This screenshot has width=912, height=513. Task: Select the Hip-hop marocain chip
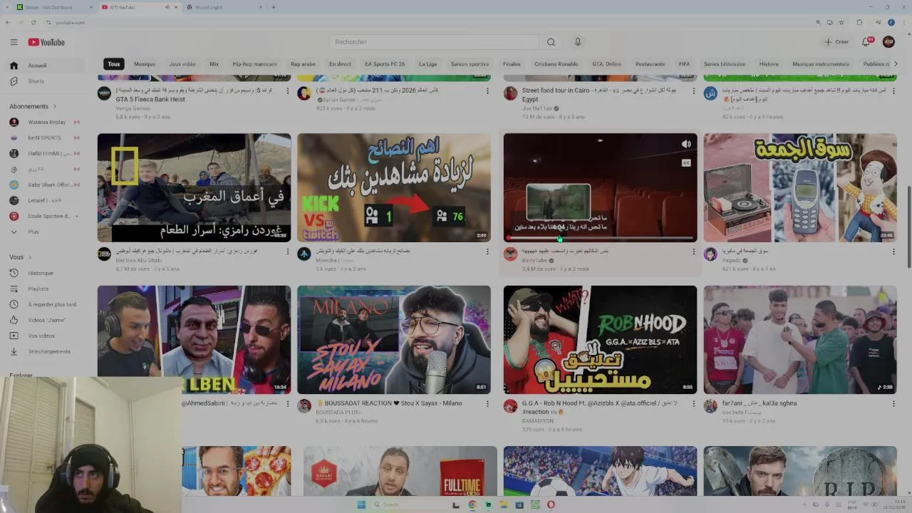[254, 64]
